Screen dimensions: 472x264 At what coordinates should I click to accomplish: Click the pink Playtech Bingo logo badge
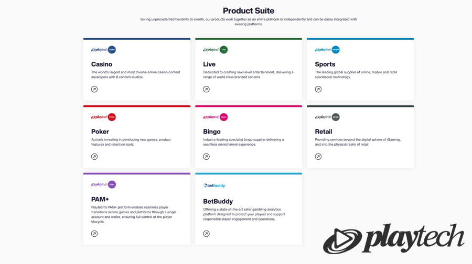tap(215, 117)
